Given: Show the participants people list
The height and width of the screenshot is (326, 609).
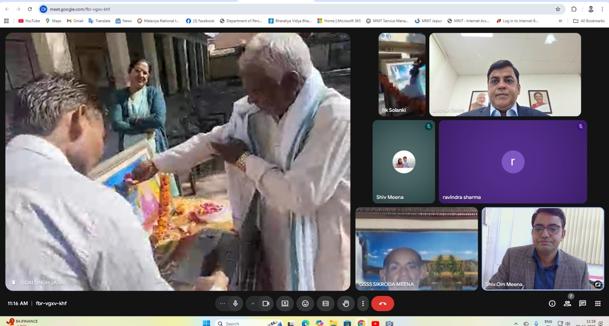Looking at the screenshot, I should coord(567,304).
